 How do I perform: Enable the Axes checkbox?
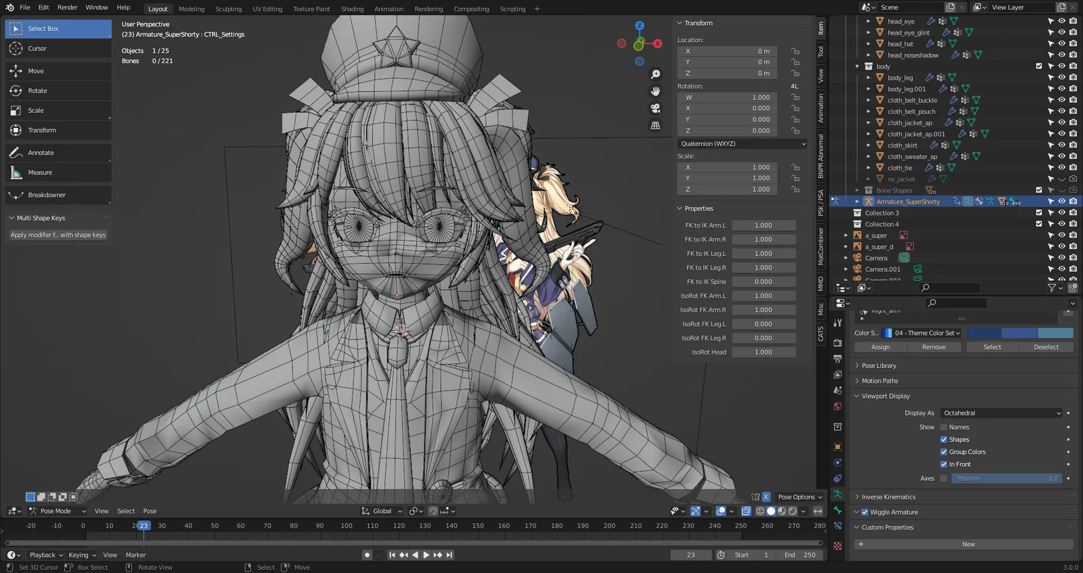(x=944, y=478)
